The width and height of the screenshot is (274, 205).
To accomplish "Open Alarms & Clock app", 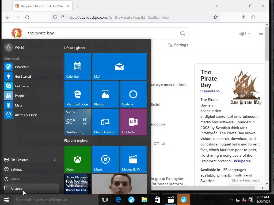I will 32,115.
